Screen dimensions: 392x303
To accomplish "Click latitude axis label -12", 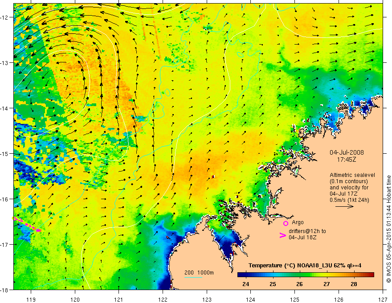I will pos(4,17).
